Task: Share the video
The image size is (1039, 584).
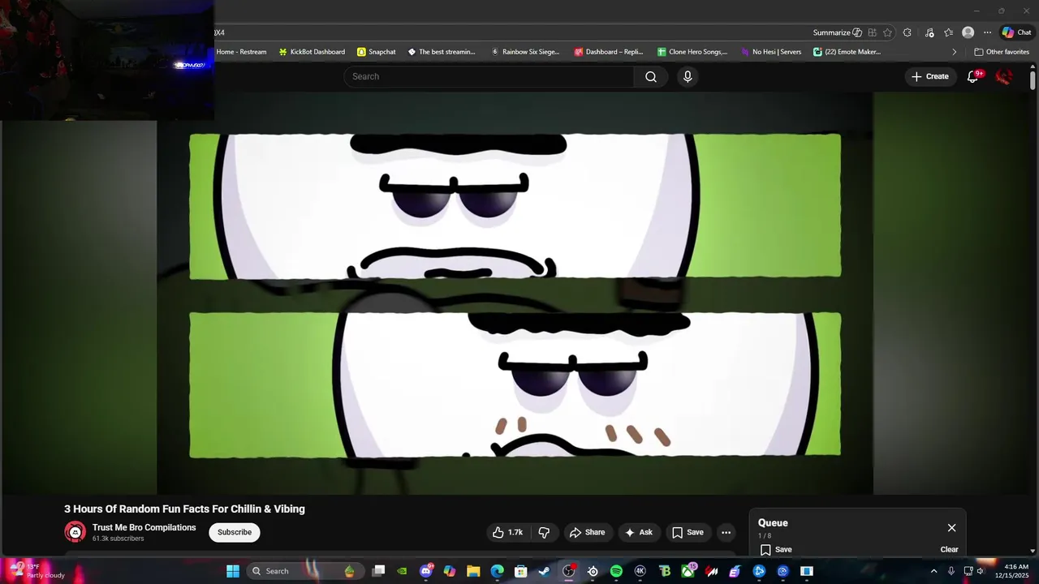Action: coord(587,532)
